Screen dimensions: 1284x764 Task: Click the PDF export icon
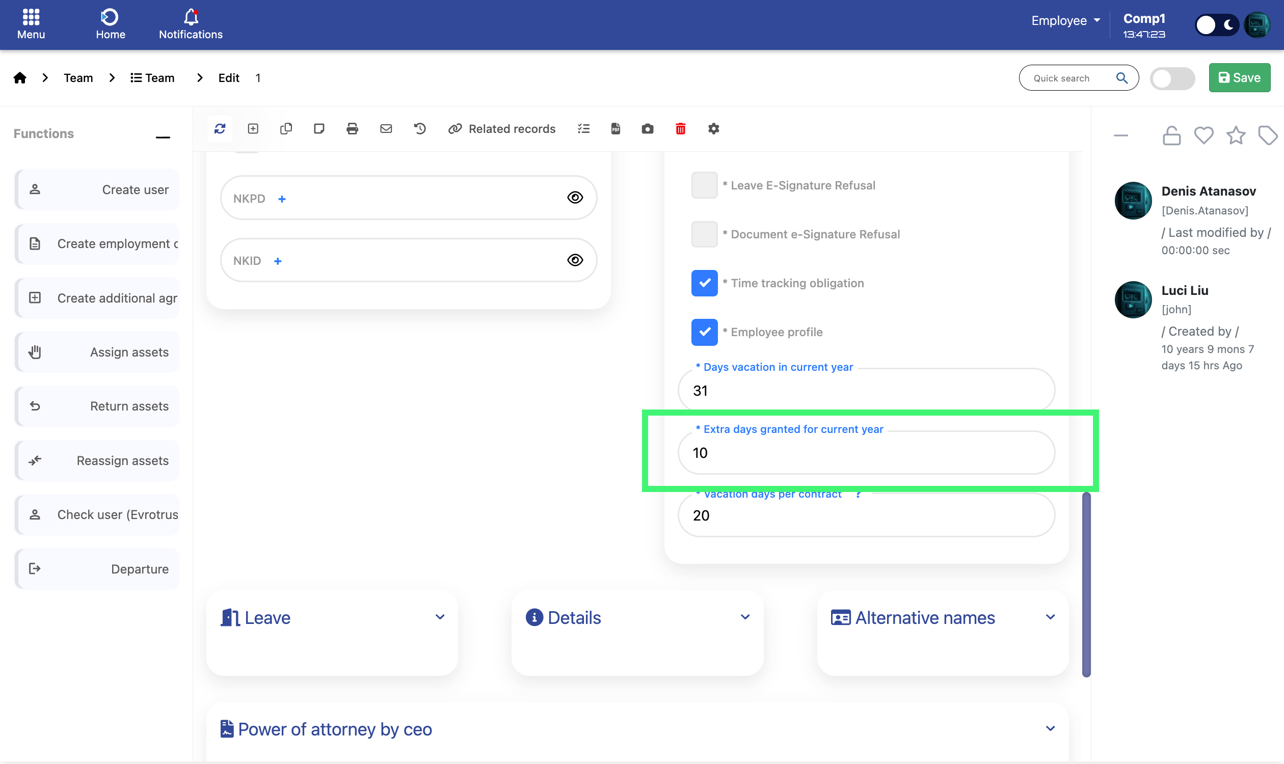[x=616, y=129]
